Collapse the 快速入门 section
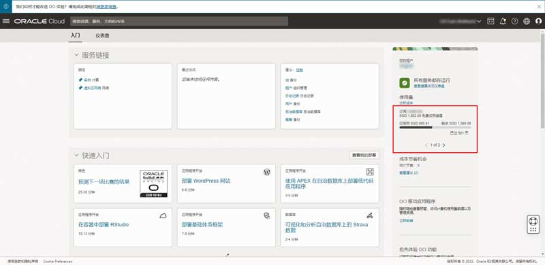Viewport: 545px width, 265px height. [77, 156]
